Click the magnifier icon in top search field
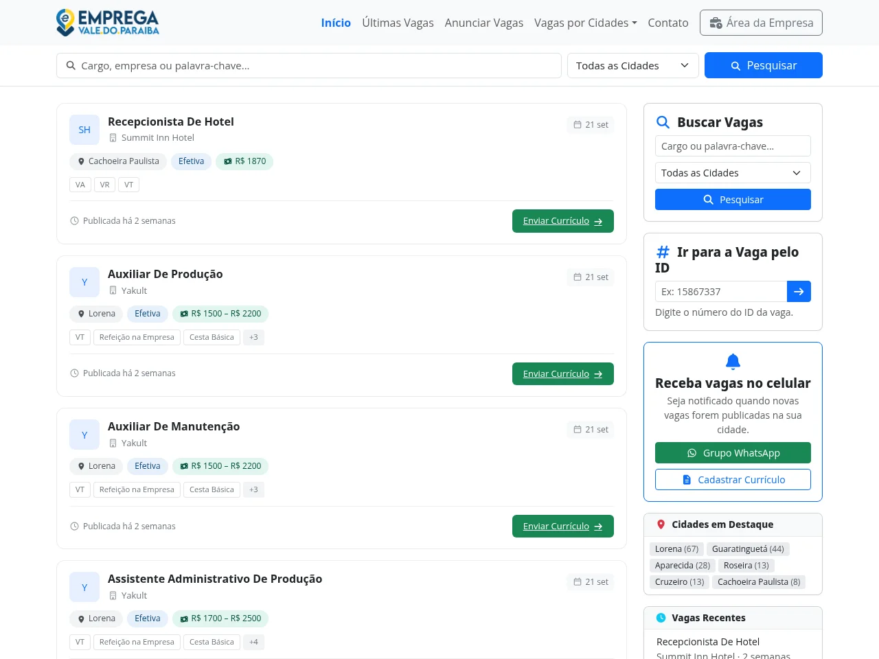This screenshot has height=659, width=879. pos(71,66)
